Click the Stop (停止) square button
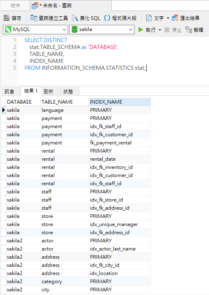This screenshot has height=295, width=209. (x=167, y=30)
